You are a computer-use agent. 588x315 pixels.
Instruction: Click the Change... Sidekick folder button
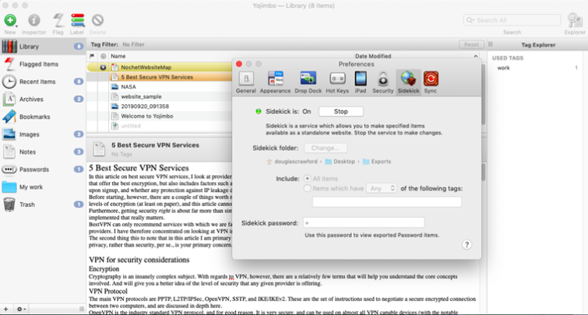coord(325,148)
